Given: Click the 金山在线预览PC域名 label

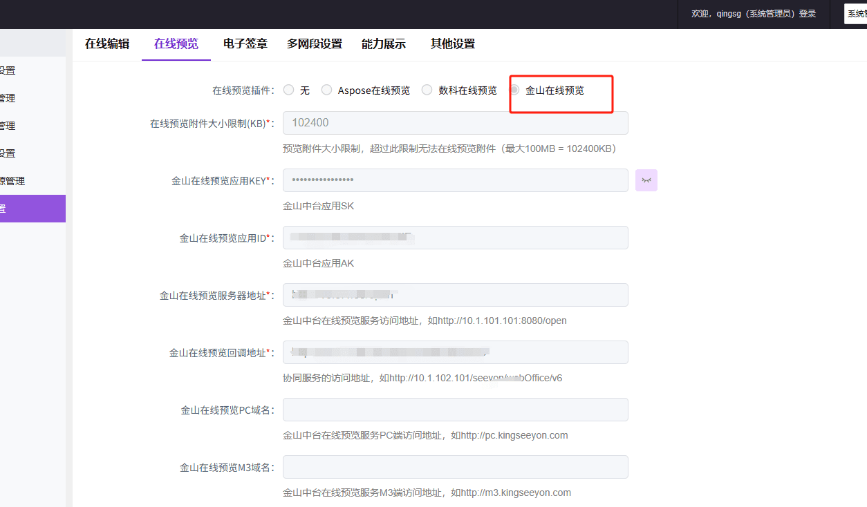Looking at the screenshot, I should point(227,410).
